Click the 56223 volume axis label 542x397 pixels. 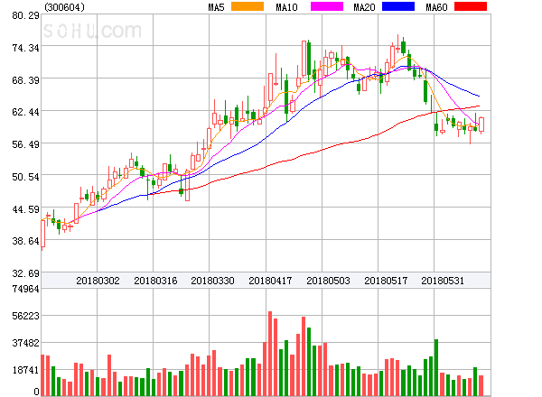[25, 316]
